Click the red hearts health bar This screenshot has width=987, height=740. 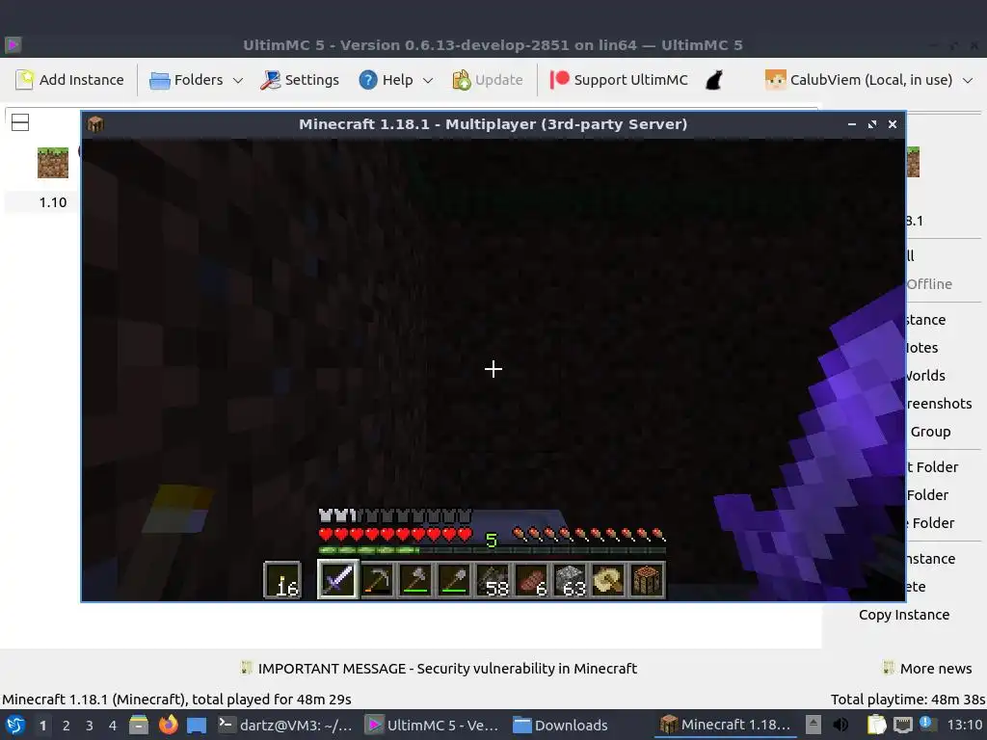395,535
